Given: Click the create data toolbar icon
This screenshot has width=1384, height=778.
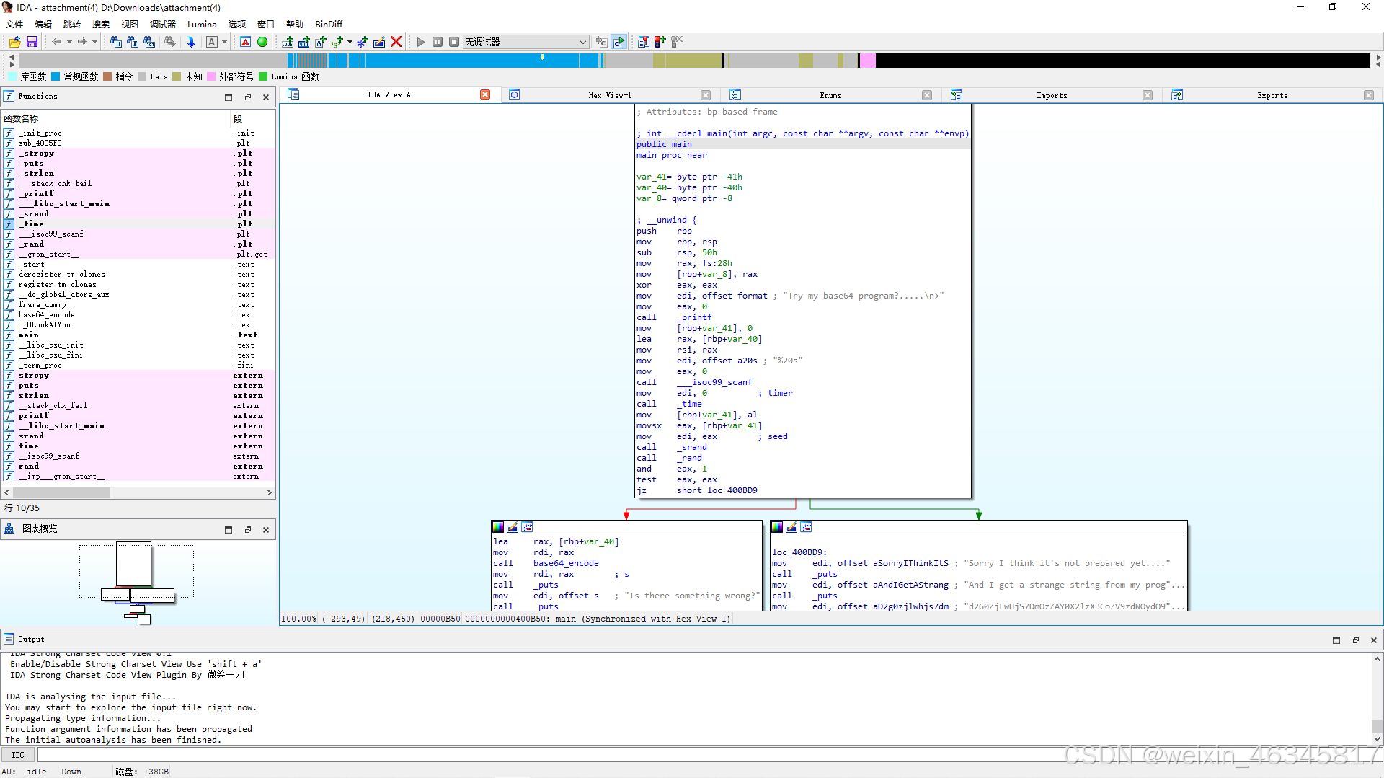Looking at the screenshot, I should click(303, 42).
